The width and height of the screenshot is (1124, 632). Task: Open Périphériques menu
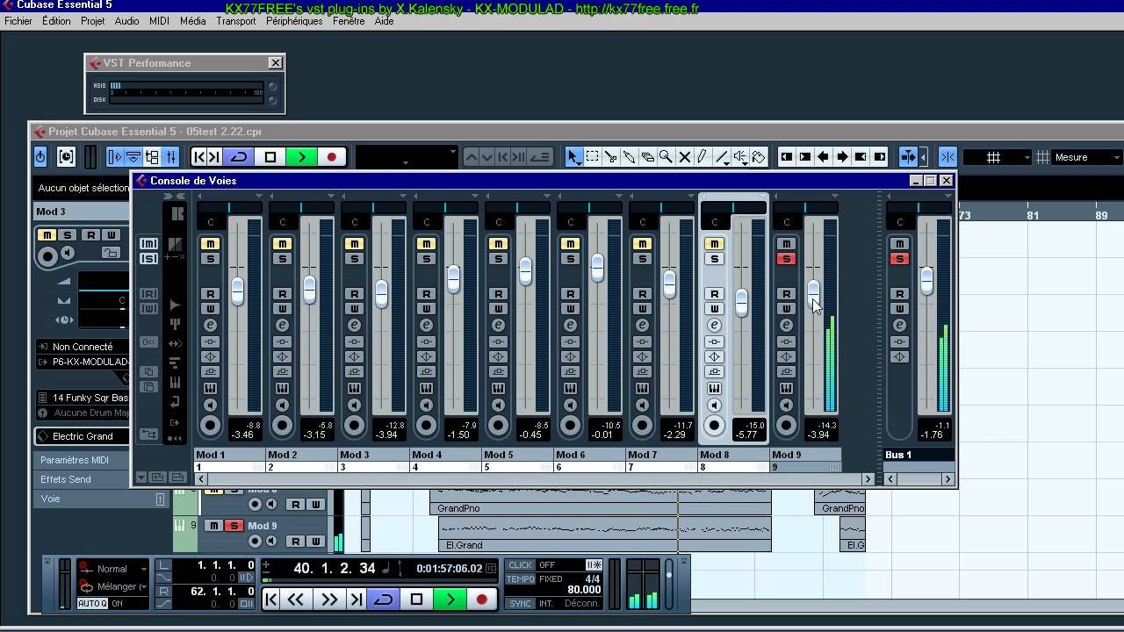tap(294, 21)
